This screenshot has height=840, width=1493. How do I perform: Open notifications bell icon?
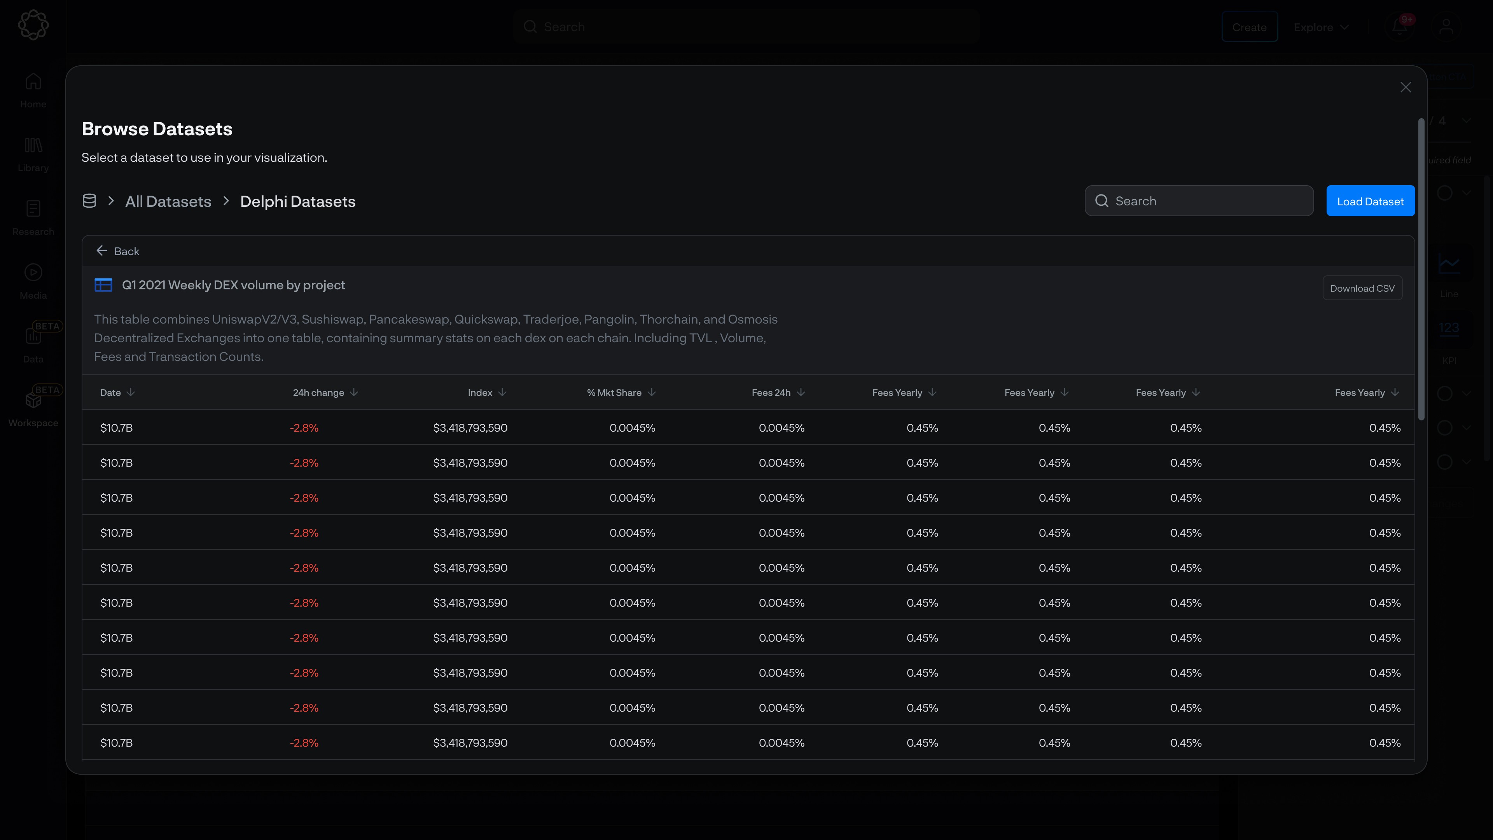pos(1399,27)
